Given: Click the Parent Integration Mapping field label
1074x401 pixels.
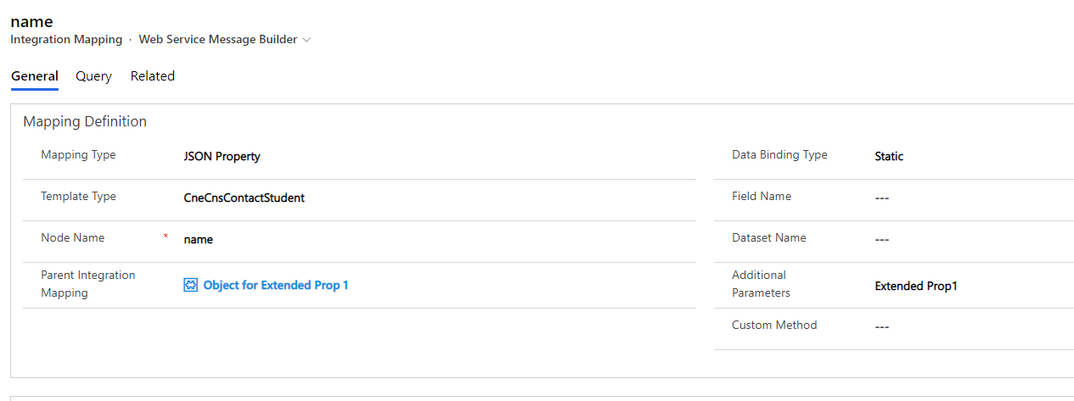Looking at the screenshot, I should (87, 284).
